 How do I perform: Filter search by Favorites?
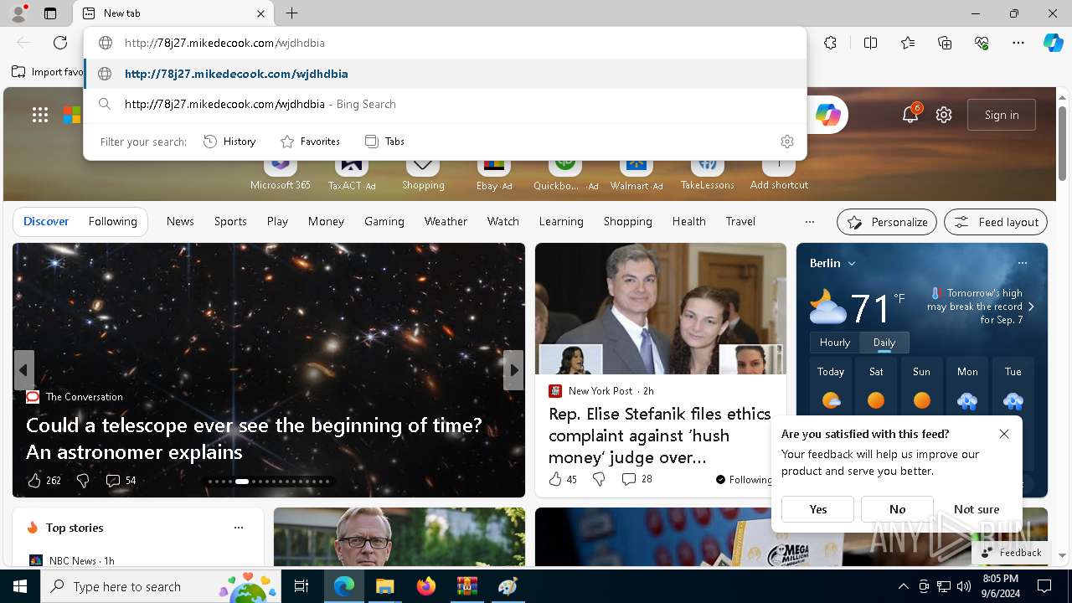(x=310, y=142)
